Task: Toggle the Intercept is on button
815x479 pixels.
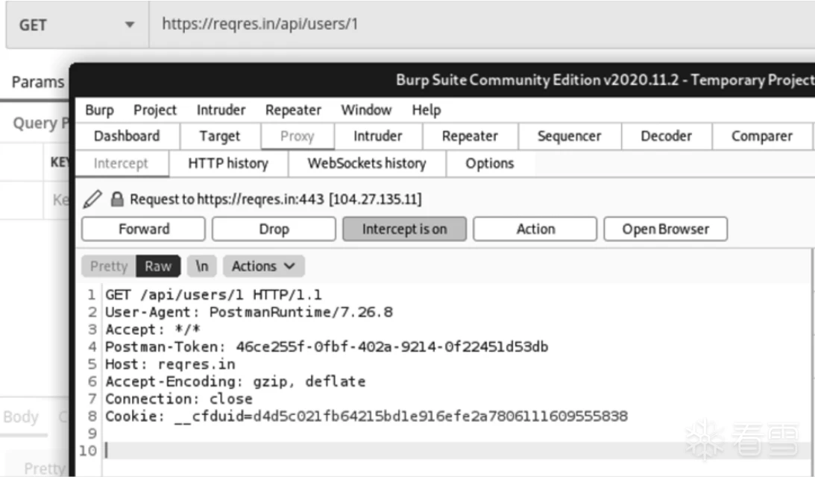Action: (x=404, y=229)
